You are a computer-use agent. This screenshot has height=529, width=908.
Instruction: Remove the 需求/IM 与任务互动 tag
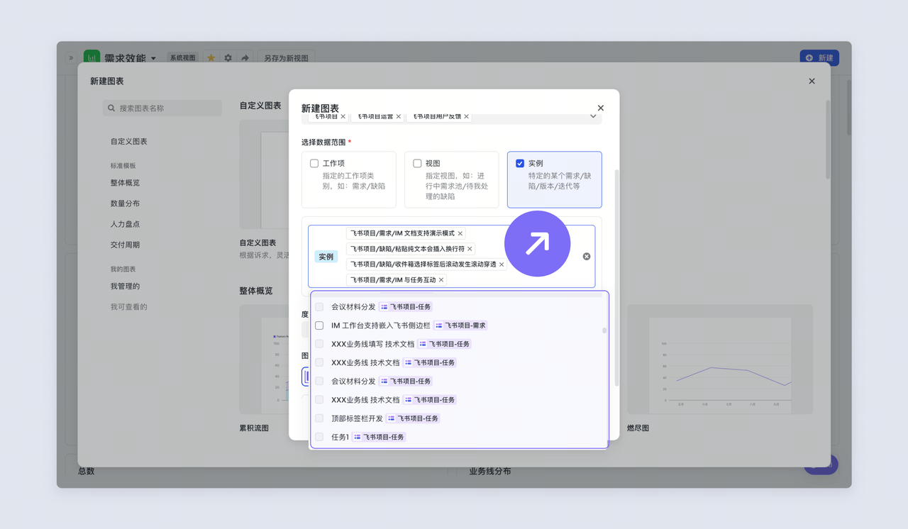tap(441, 280)
